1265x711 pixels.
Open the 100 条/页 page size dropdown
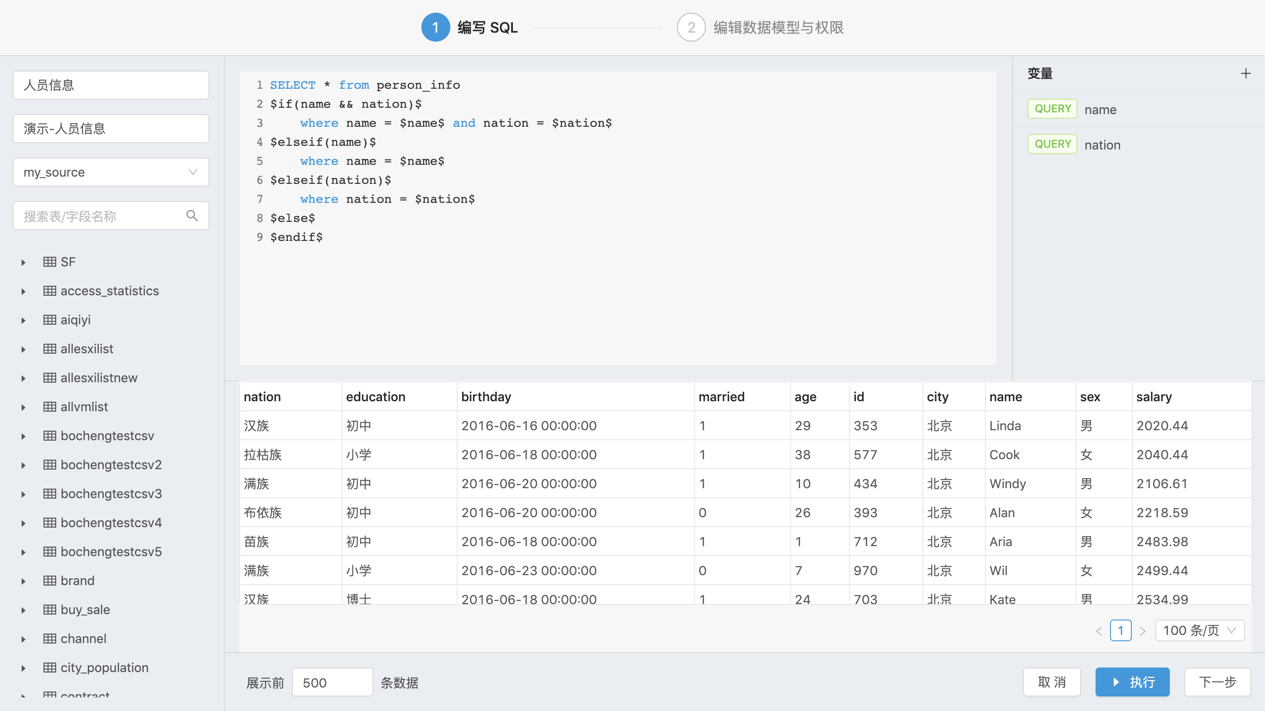[x=1199, y=630]
